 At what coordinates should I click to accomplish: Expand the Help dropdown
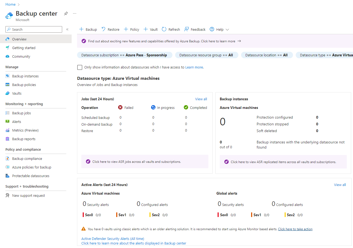(219, 29)
